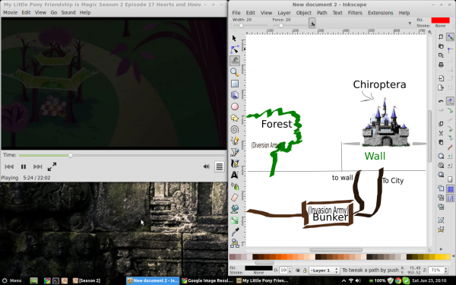
Task: Open the Menu button on taskbar
Action: (11, 280)
